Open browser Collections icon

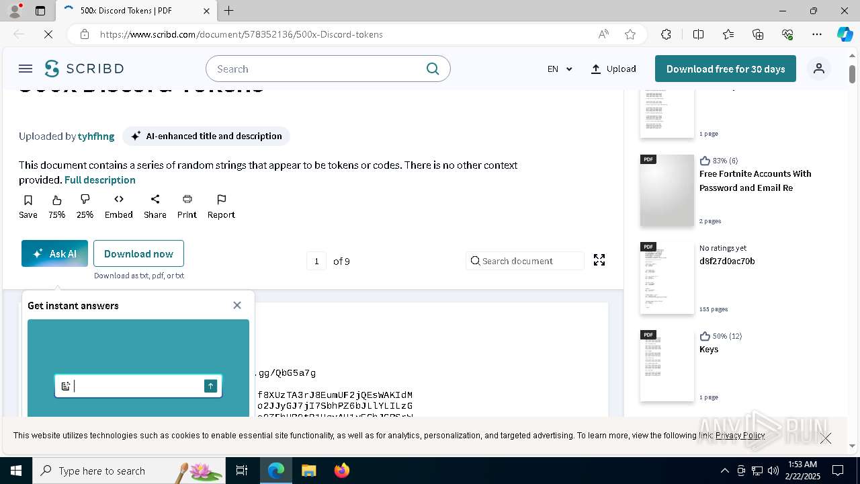(x=758, y=34)
